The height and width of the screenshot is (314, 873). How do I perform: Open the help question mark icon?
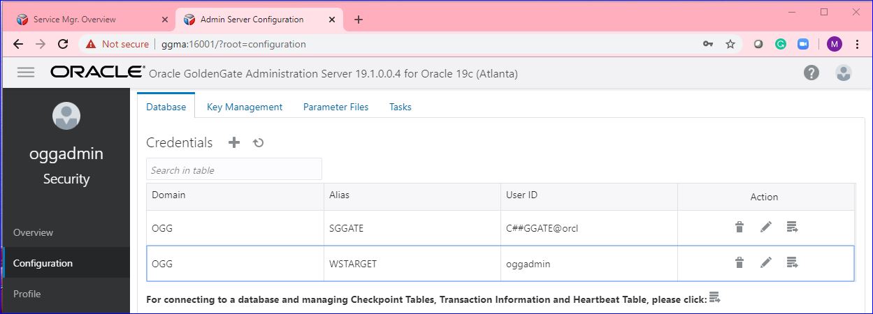pos(811,73)
